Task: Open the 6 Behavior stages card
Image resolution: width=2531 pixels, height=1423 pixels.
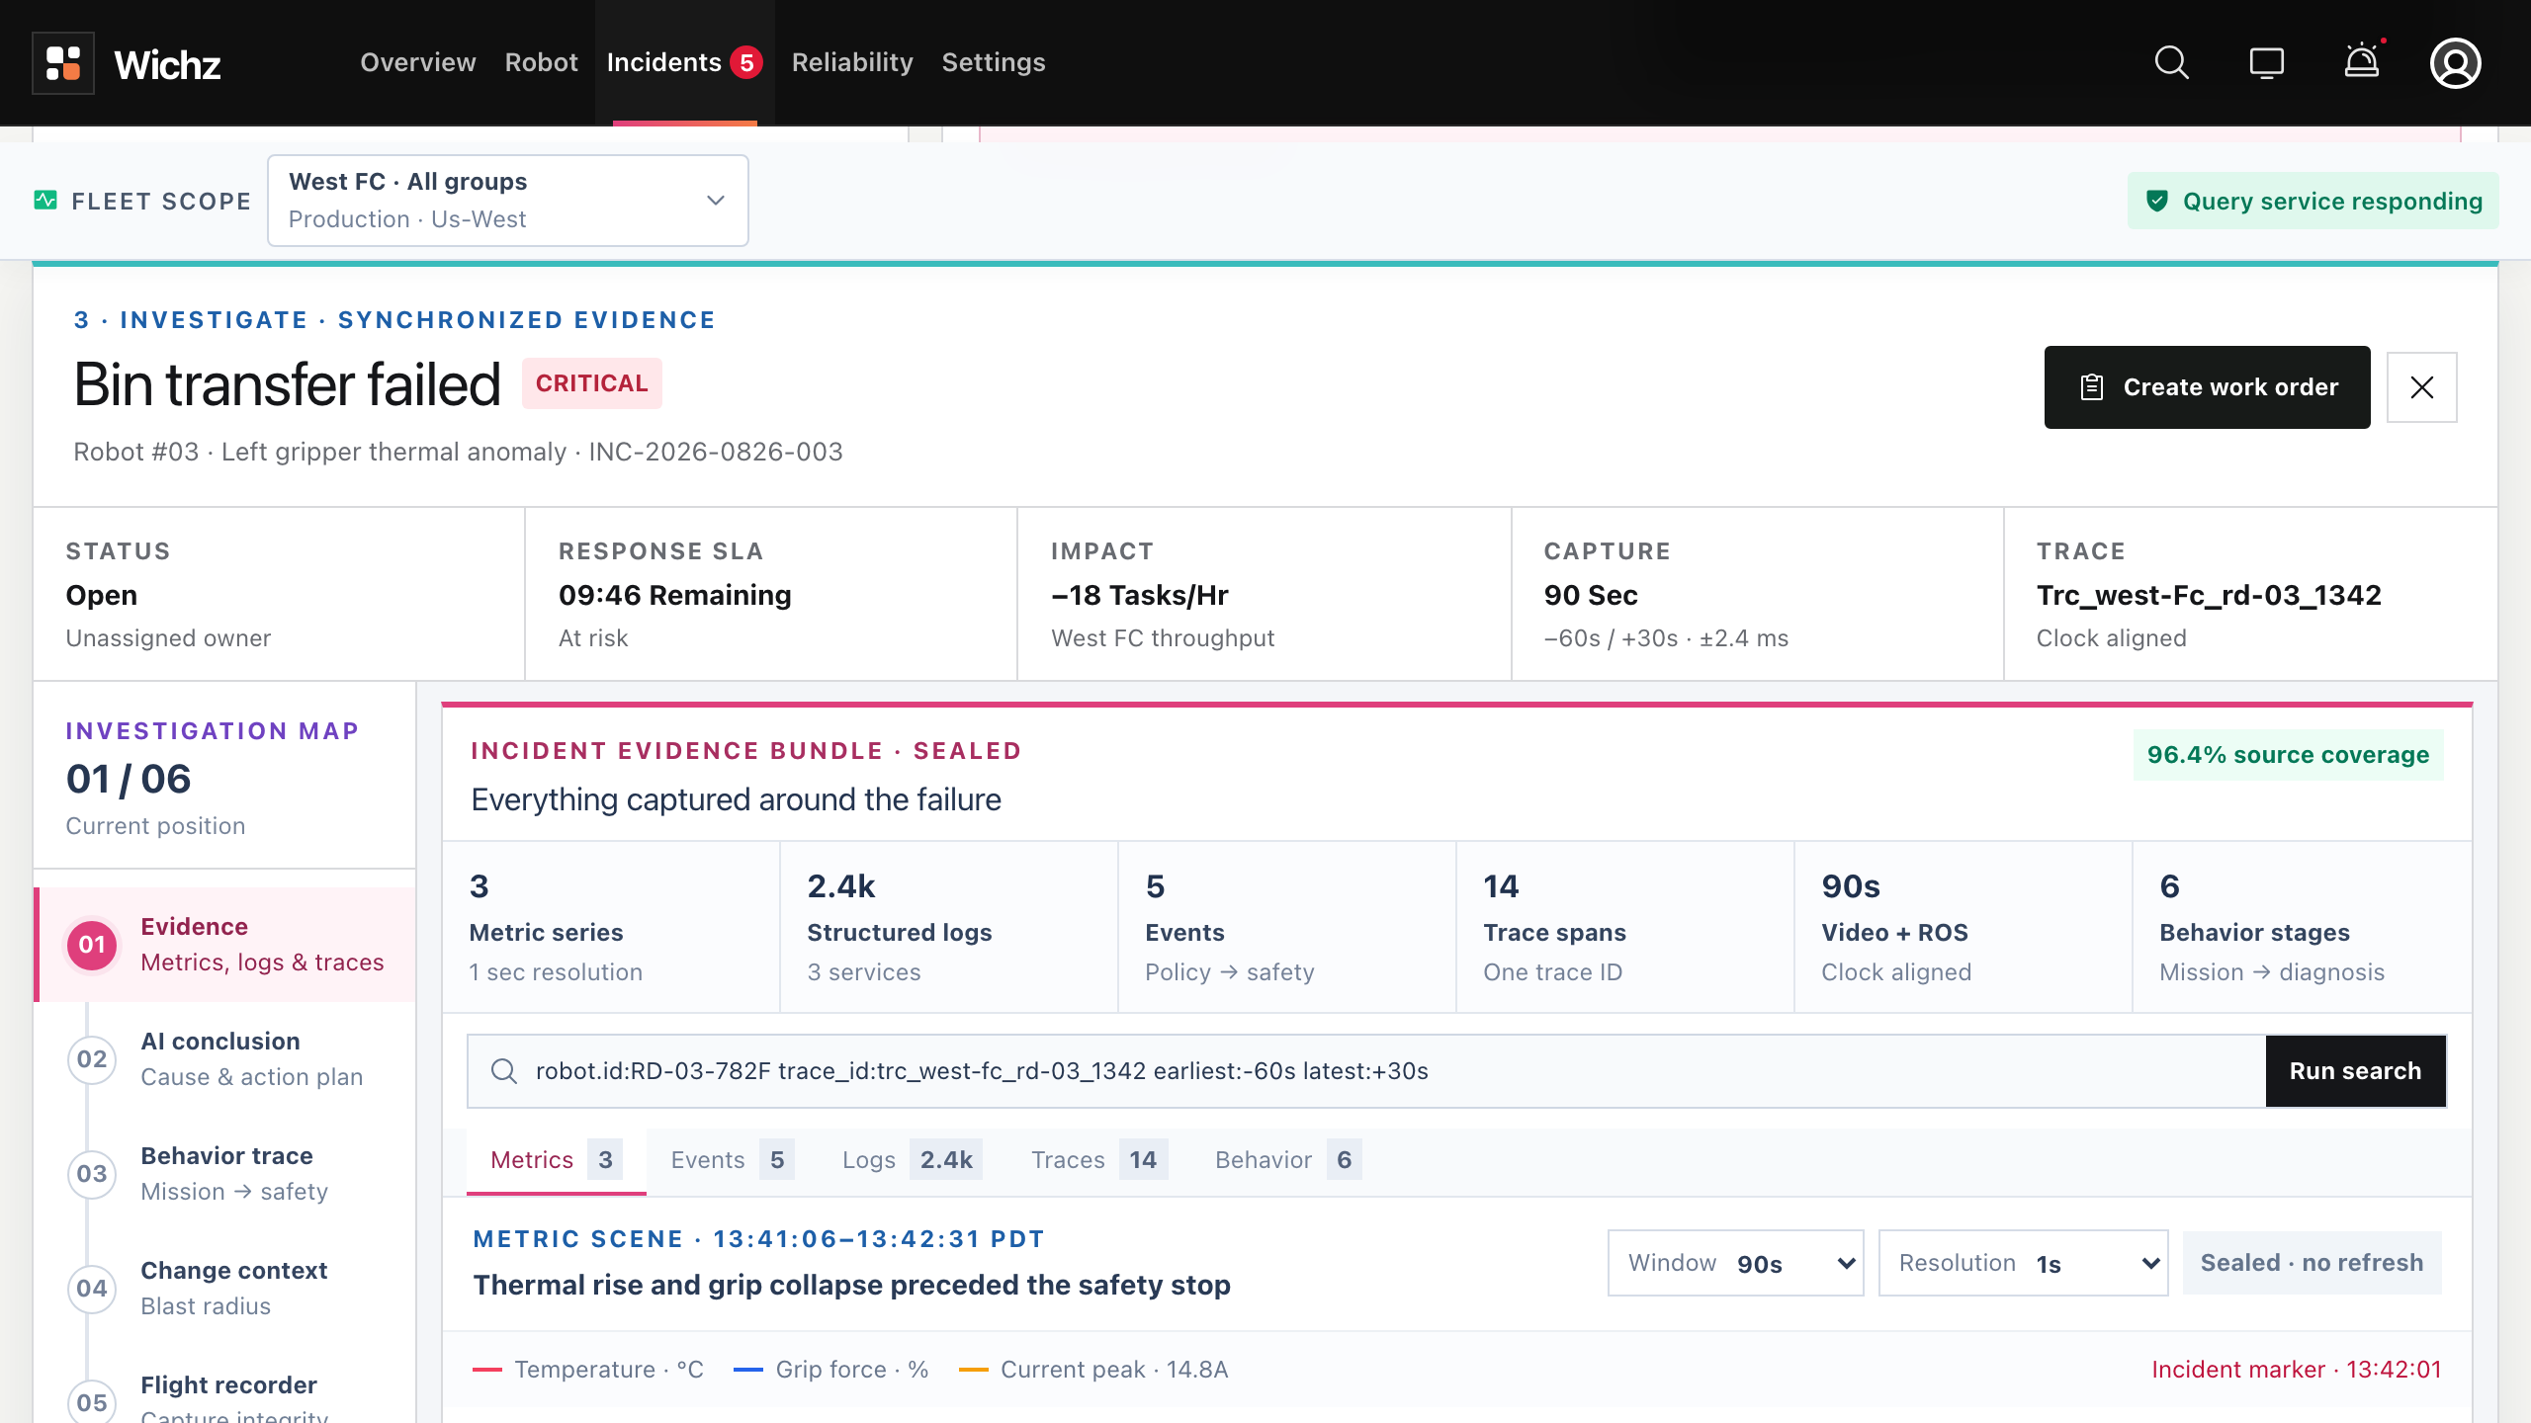Action: 2303,927
